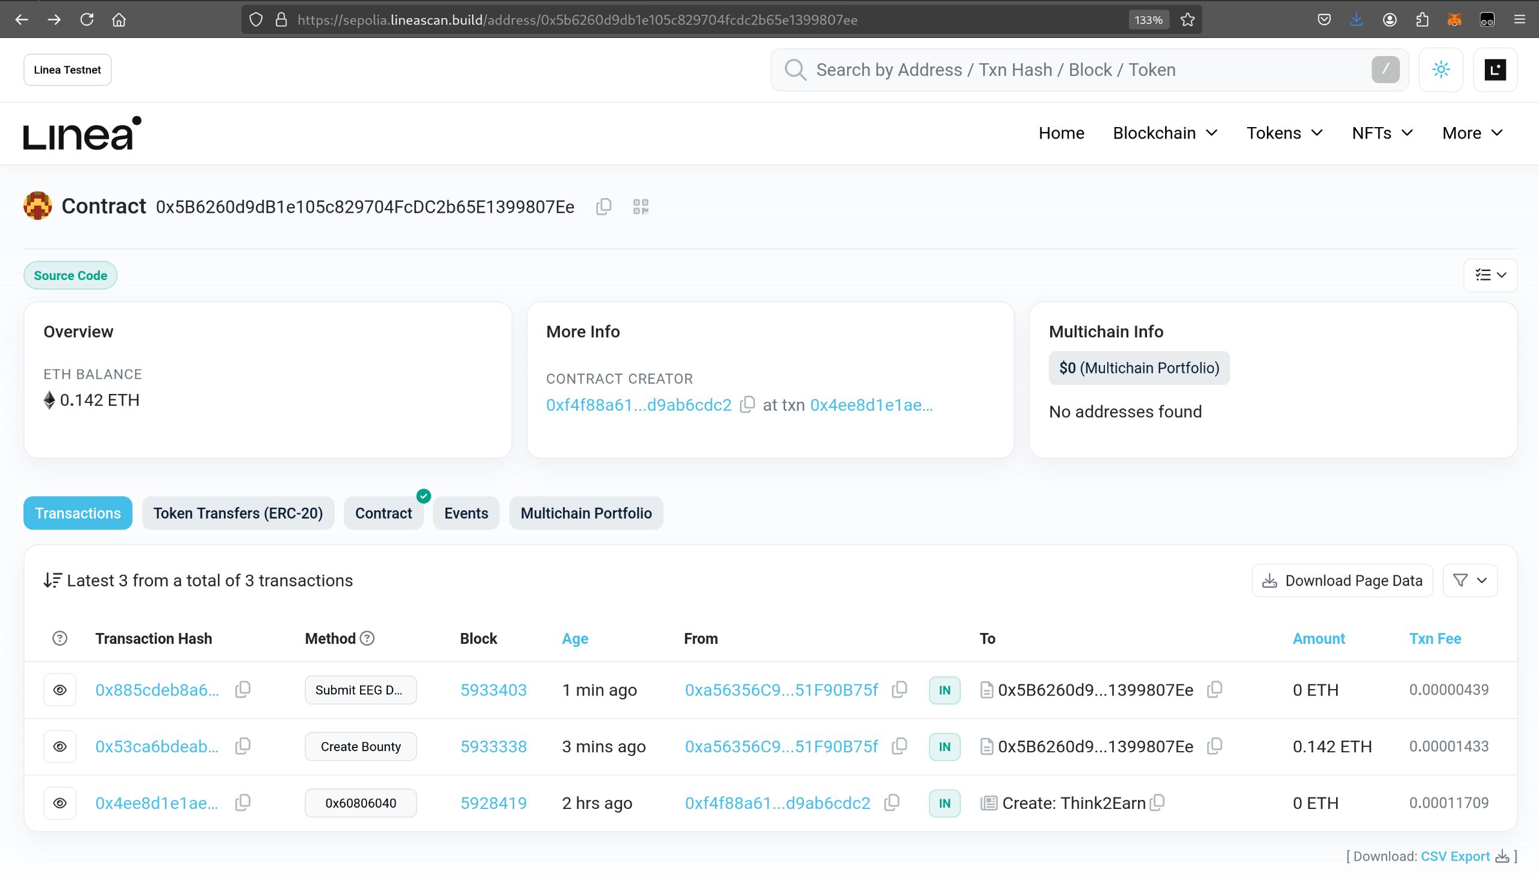This screenshot has height=874, width=1539.
Task: Click the search magnifier icon
Action: click(795, 70)
